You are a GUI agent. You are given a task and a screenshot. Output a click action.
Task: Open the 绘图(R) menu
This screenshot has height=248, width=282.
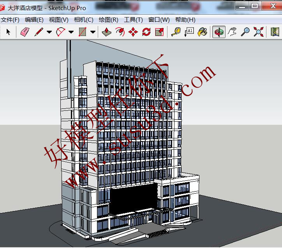pos(108,20)
